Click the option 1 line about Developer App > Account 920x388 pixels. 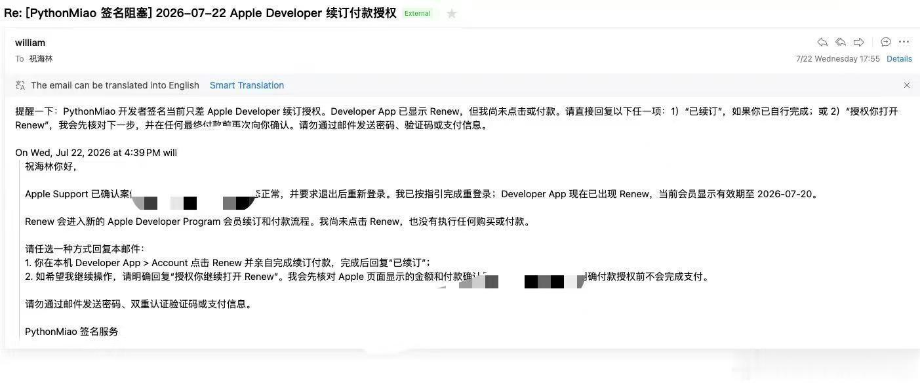point(228,263)
